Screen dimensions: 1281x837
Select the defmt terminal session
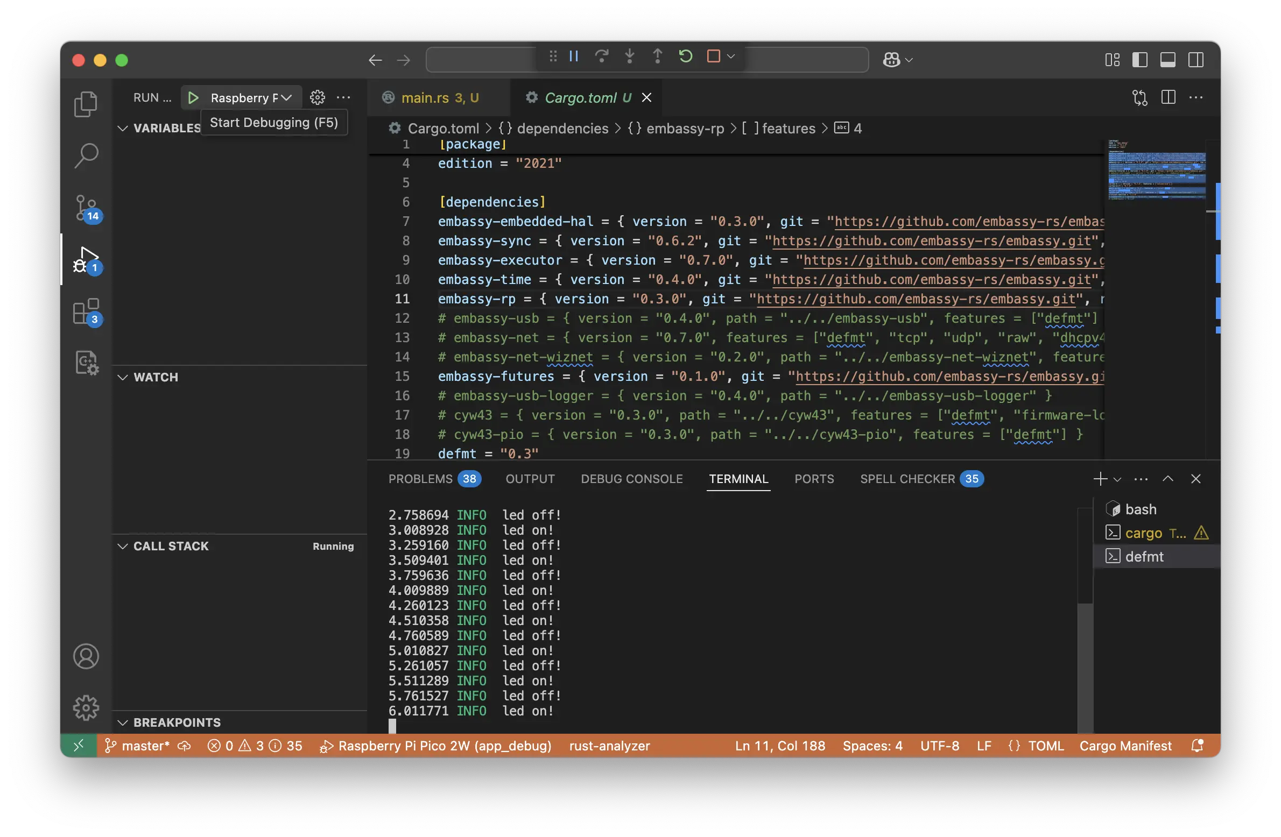point(1145,556)
